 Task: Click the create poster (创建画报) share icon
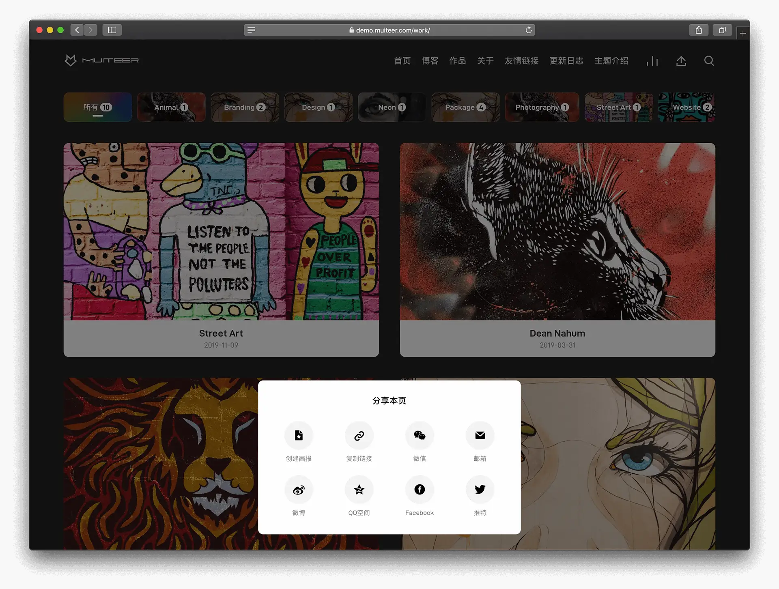click(299, 435)
